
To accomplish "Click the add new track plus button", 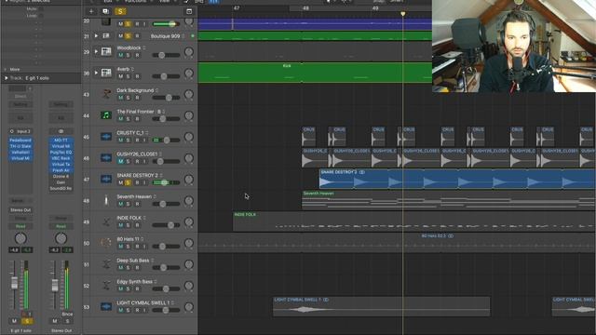I will [x=91, y=11].
